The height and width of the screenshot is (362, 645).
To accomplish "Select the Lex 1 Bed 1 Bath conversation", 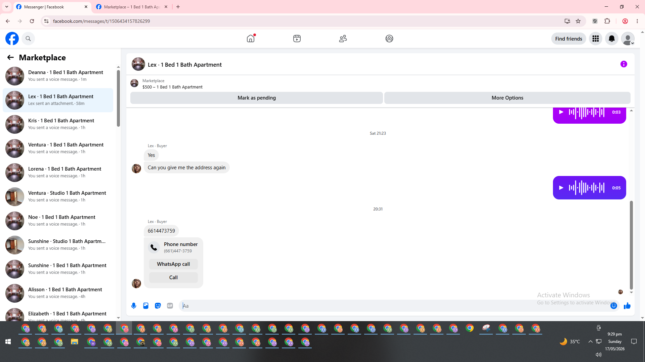I will [58, 100].
